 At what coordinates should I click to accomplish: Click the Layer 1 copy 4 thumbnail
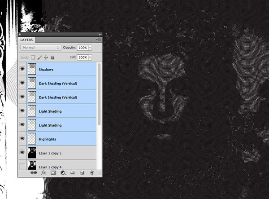(x=32, y=166)
